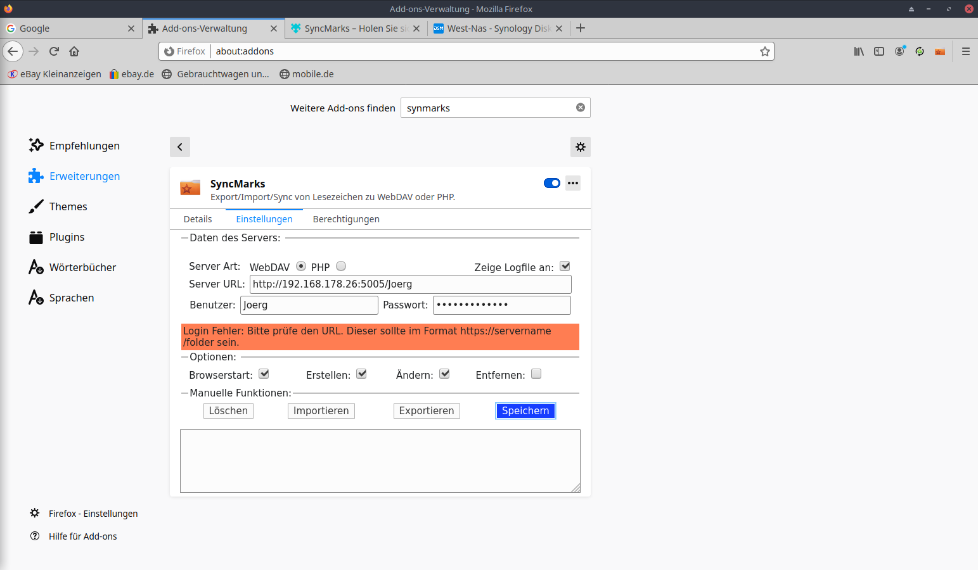Clear the add-on search field

click(581, 108)
